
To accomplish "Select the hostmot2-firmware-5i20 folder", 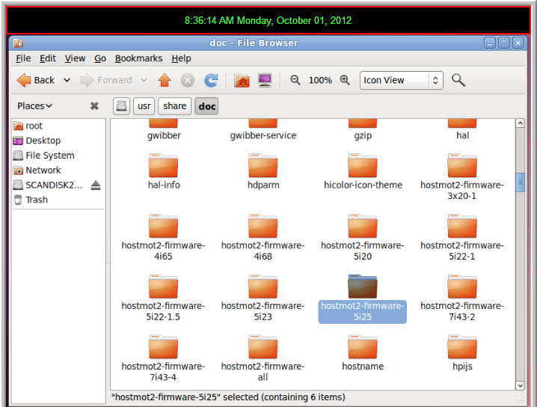I will coord(362,237).
